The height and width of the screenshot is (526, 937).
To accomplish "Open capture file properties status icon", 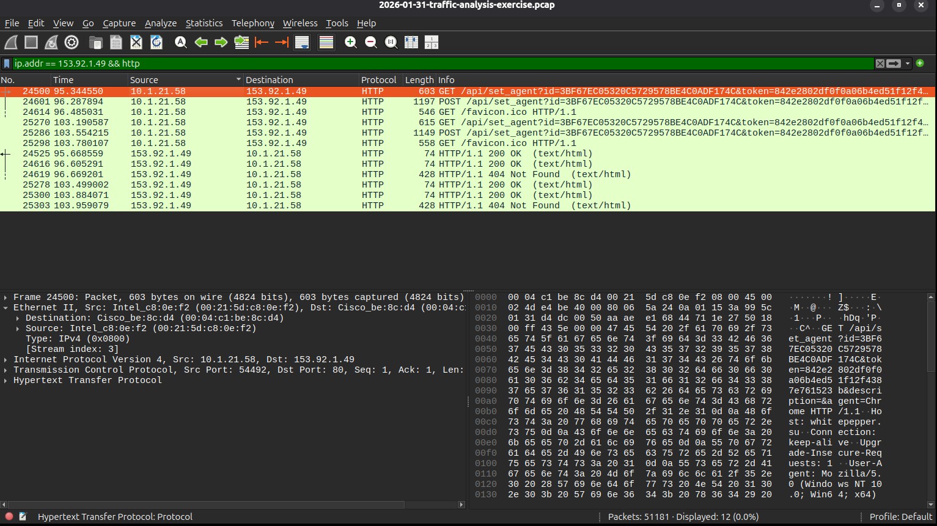I will pyautogui.click(x=23, y=517).
